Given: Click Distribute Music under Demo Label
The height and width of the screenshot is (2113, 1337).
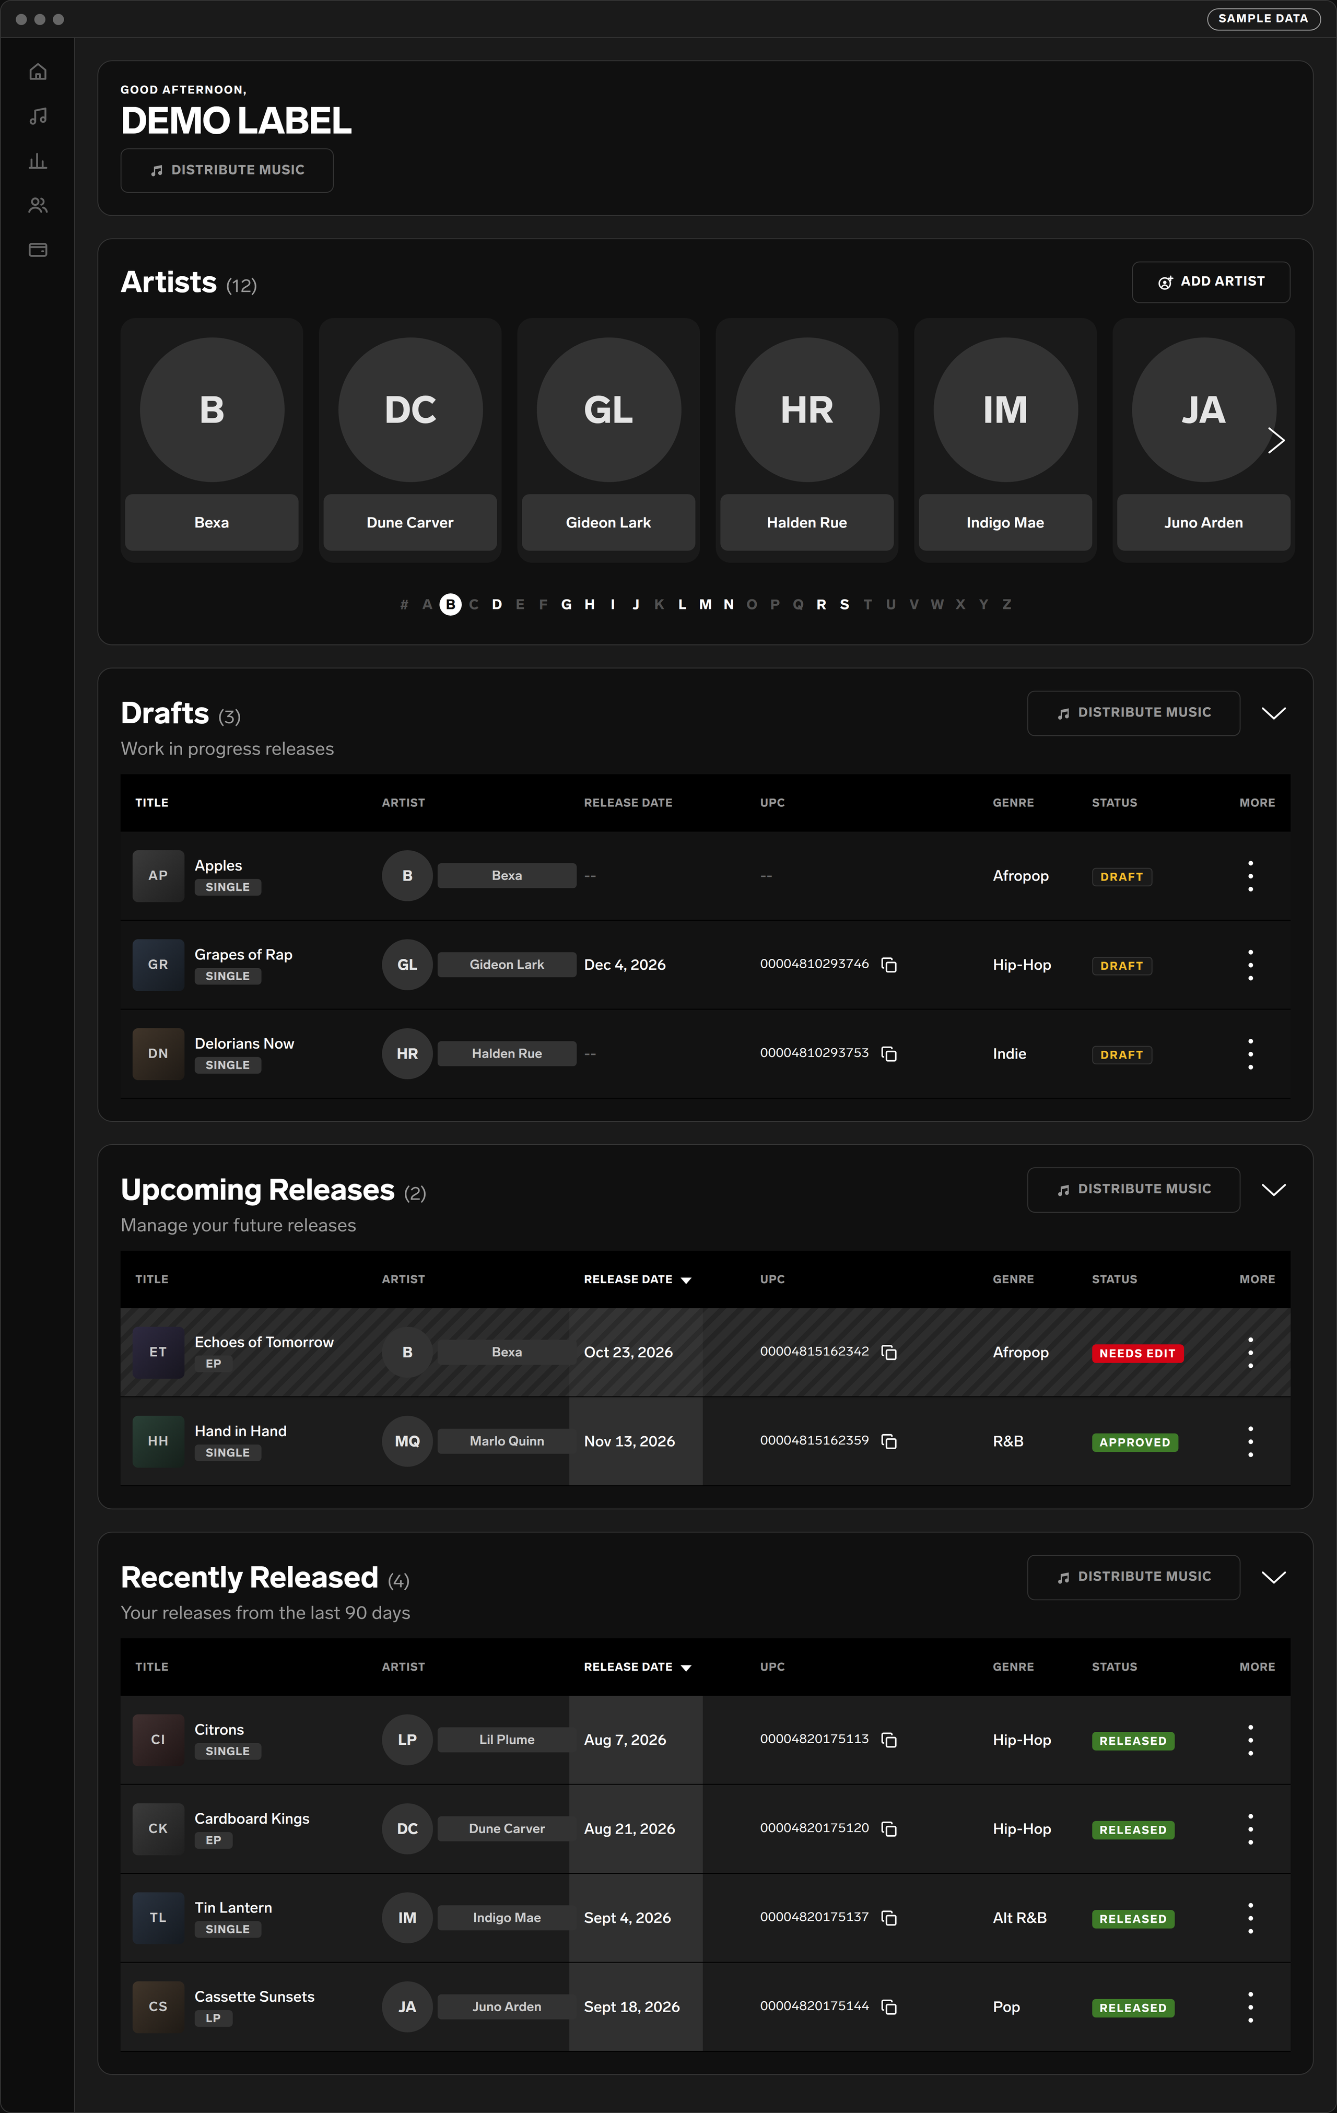Looking at the screenshot, I should (x=227, y=170).
